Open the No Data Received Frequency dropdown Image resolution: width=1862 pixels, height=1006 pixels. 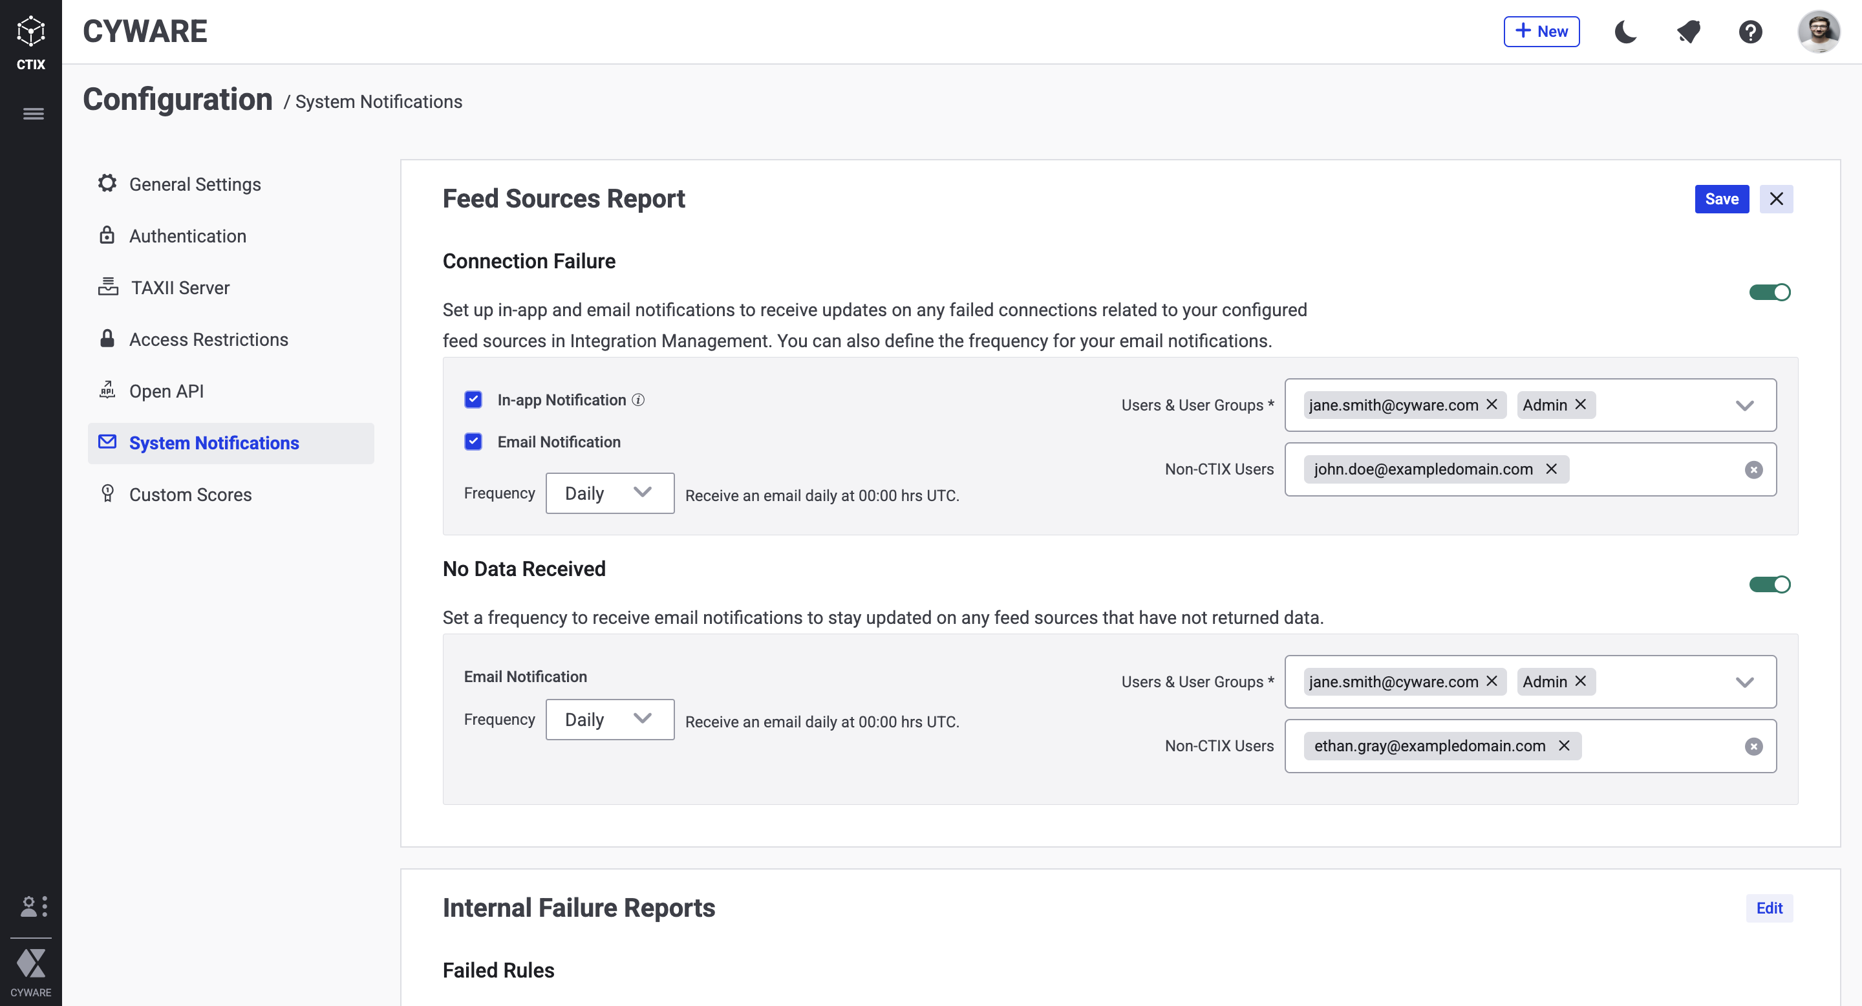pyautogui.click(x=609, y=719)
